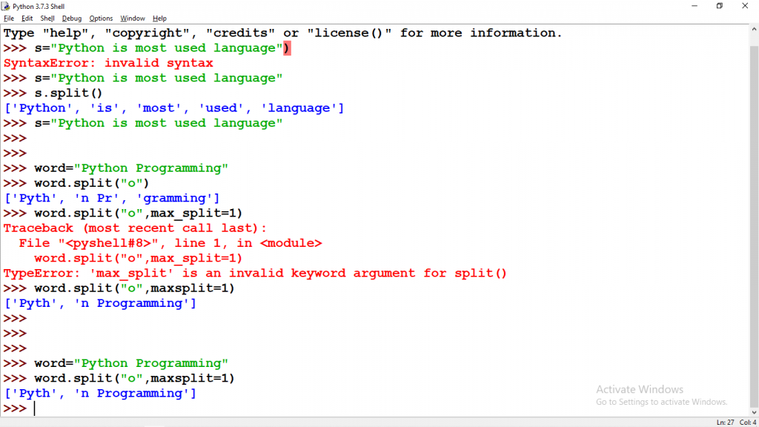Open the Edit menu

[27, 18]
